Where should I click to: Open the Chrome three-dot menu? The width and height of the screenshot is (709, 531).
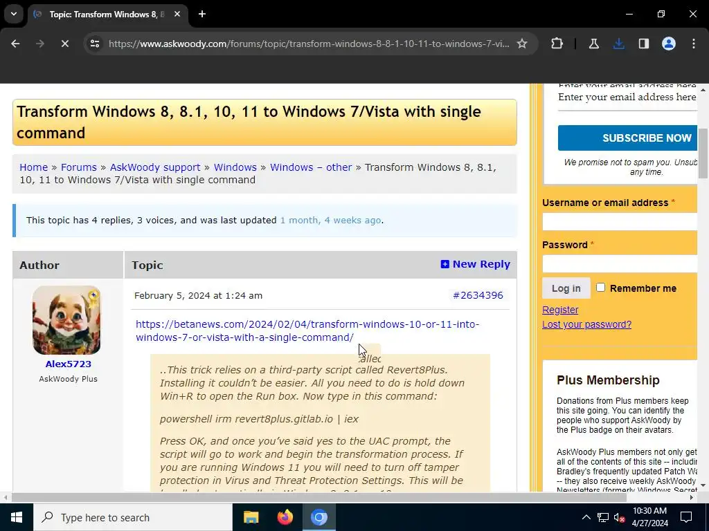point(694,44)
